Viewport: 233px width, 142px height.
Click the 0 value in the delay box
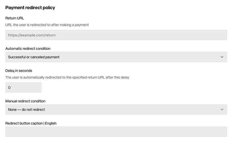point(9,88)
